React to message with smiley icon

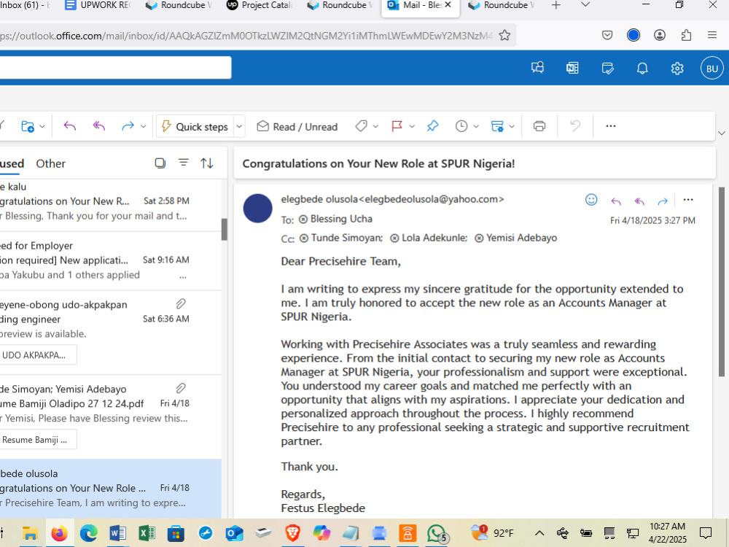(591, 200)
